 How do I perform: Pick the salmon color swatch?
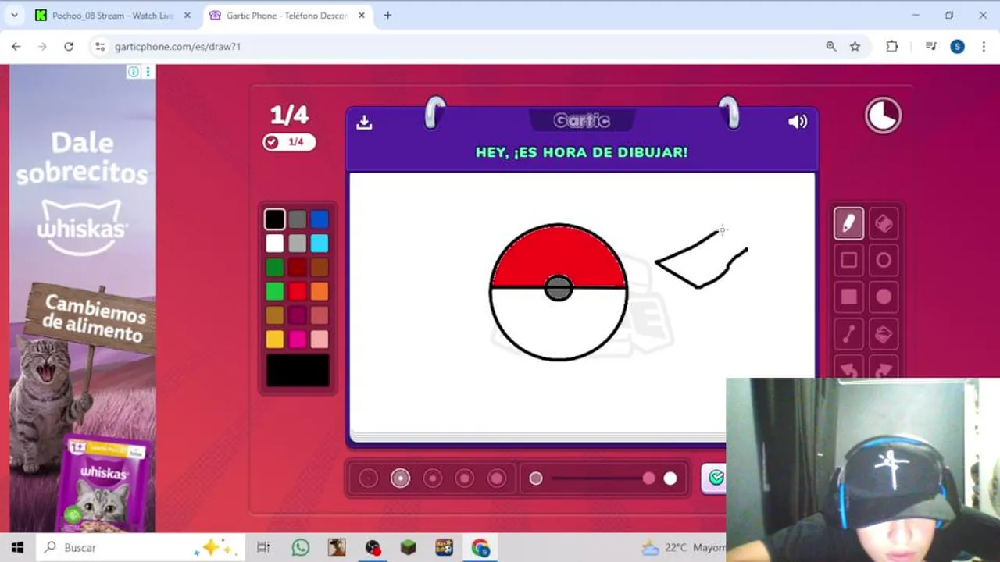(320, 315)
